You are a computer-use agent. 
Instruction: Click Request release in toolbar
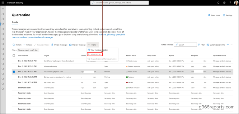pos(42,45)
